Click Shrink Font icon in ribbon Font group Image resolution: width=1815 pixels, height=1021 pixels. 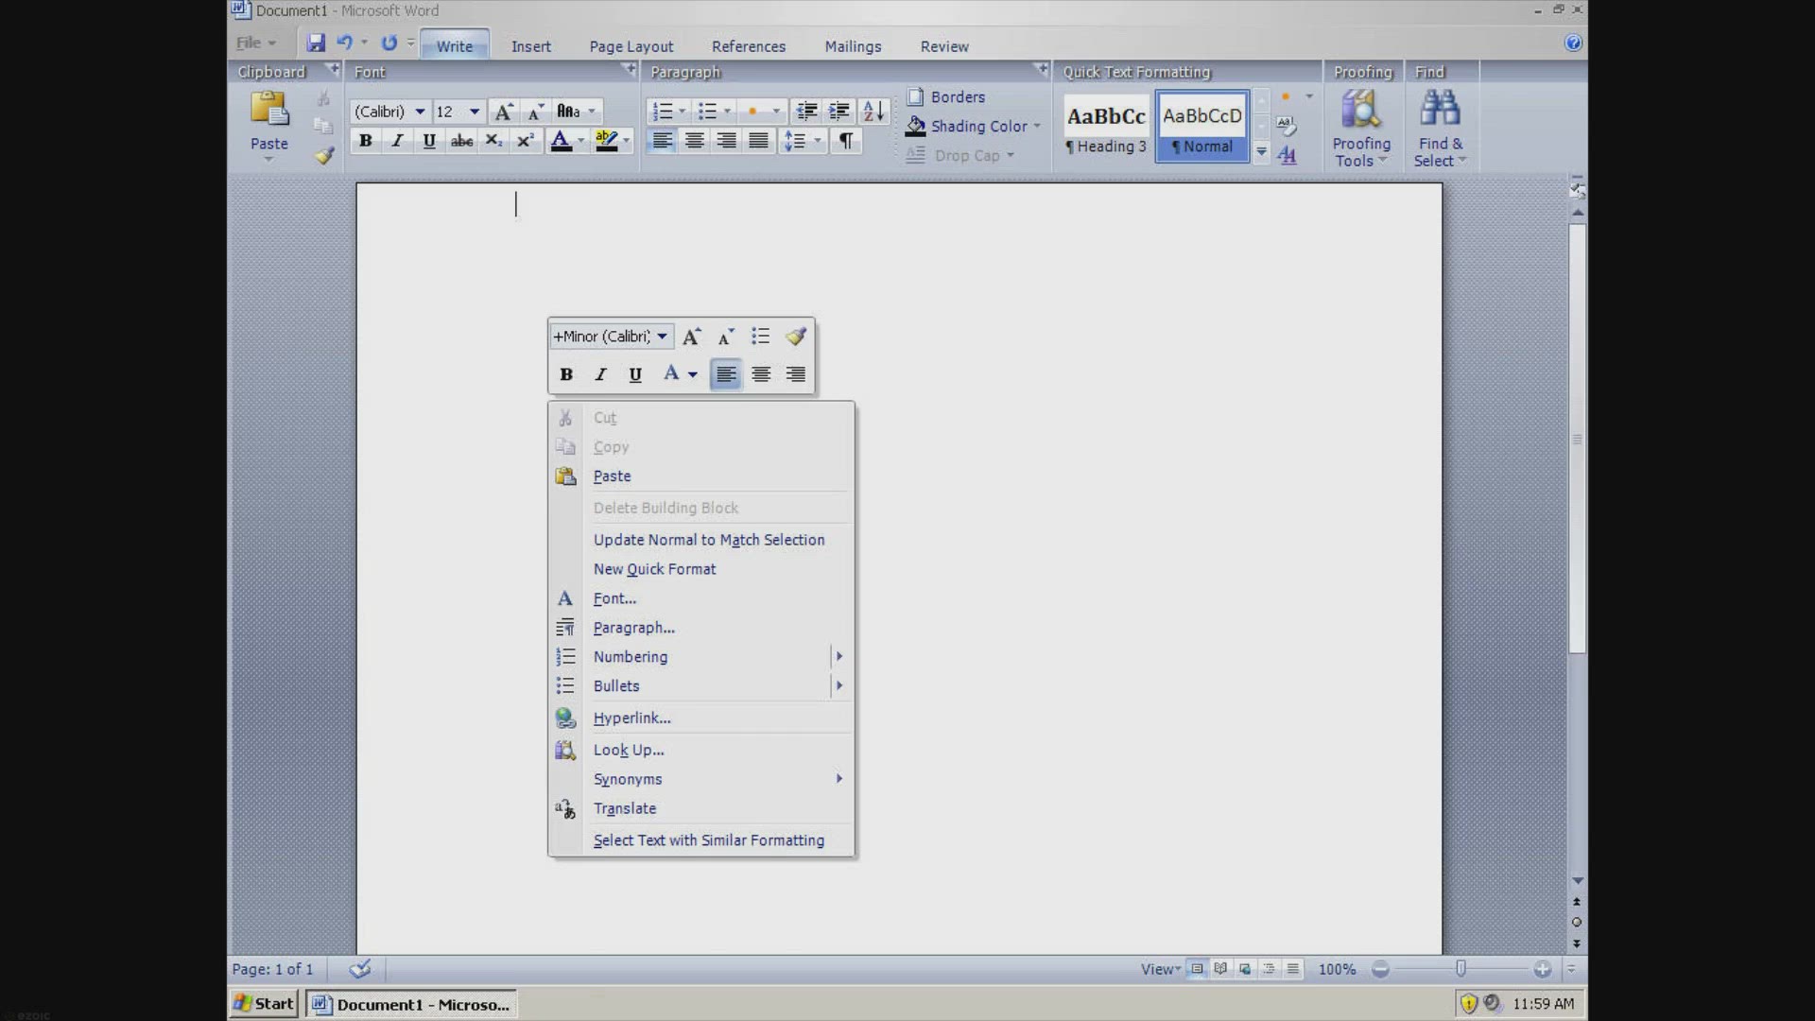pos(535,112)
